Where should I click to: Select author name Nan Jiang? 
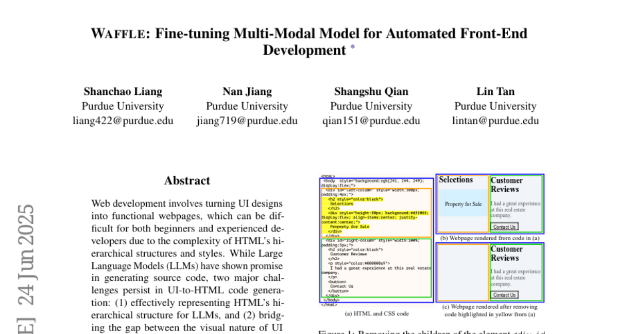pyautogui.click(x=247, y=92)
